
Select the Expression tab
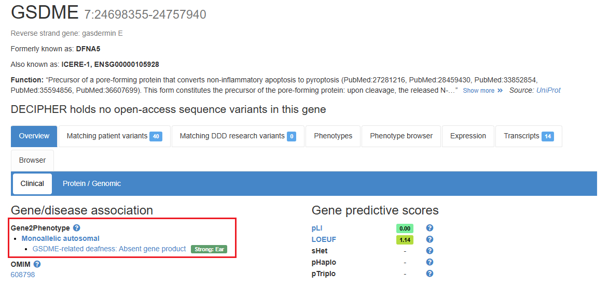point(468,136)
